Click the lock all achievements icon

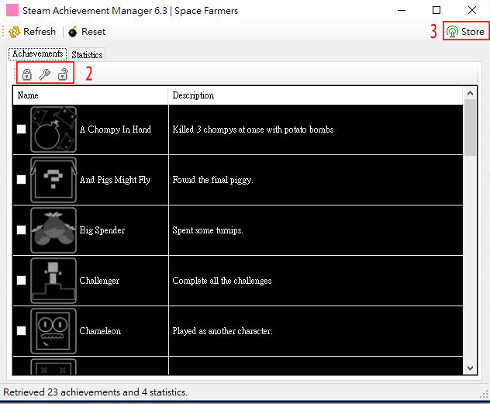(x=27, y=74)
